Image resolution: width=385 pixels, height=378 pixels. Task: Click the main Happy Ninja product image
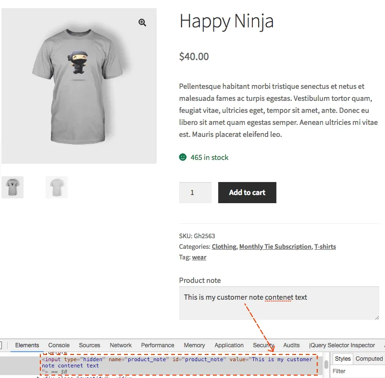click(x=79, y=86)
